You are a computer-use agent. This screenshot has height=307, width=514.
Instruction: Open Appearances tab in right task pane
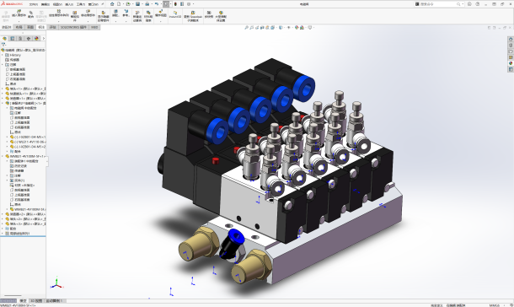pos(511,63)
